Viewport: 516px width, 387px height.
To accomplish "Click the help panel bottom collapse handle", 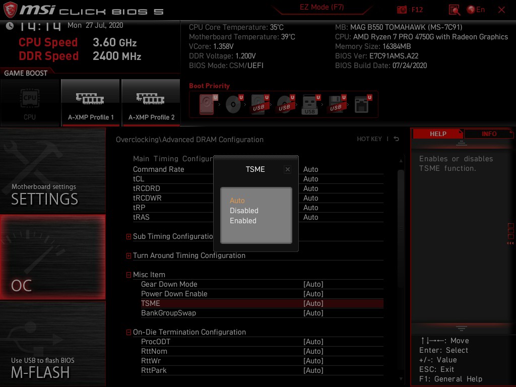I will point(462,329).
